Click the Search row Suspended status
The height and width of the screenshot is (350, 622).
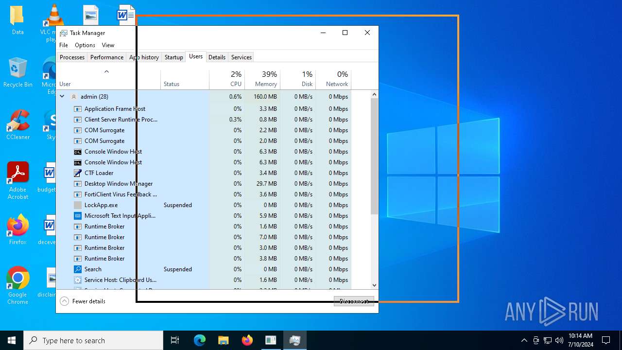coord(178,269)
